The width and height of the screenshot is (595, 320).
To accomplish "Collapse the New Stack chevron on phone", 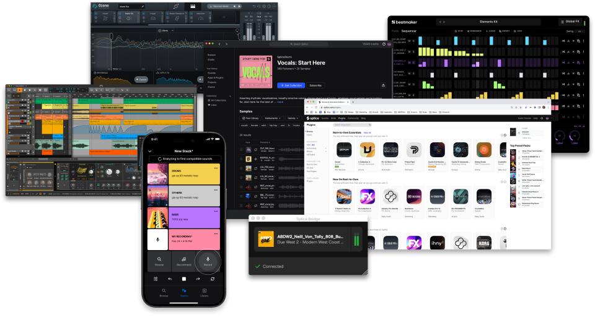I will click(x=149, y=151).
